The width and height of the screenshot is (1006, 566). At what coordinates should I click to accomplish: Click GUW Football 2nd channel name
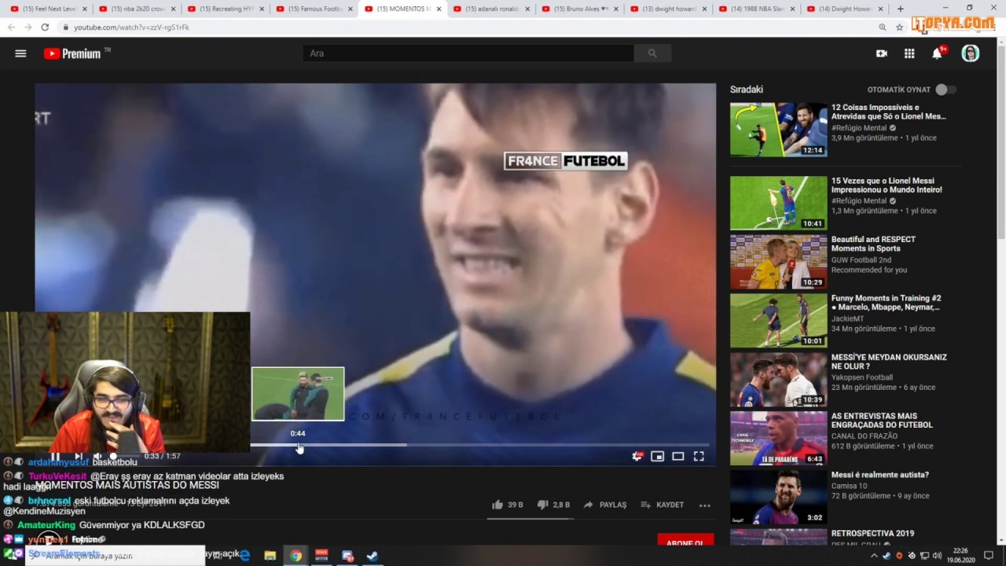click(861, 260)
